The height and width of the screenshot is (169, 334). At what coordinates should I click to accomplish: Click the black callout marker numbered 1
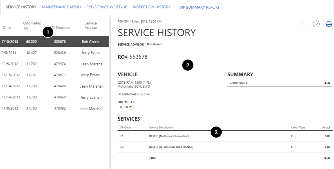48,32
